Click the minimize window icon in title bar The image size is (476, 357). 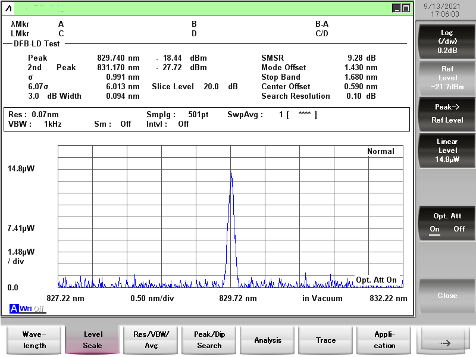(397, 8)
